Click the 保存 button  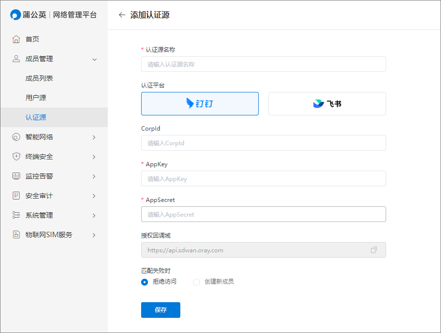161,310
